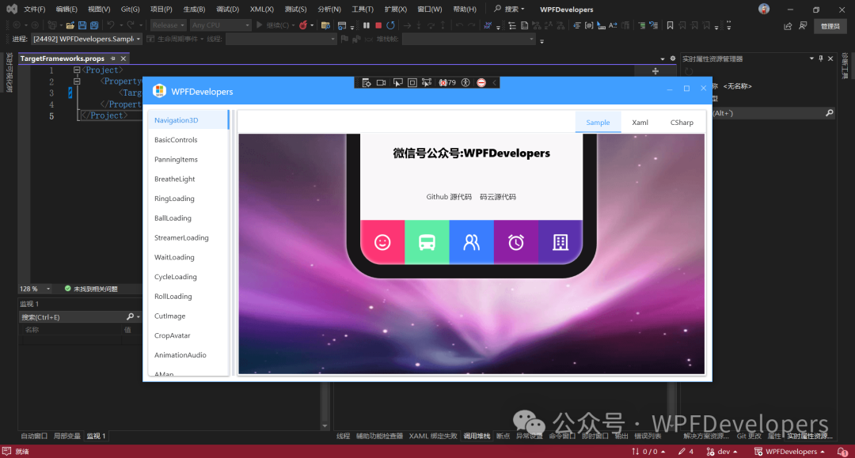Open the notifications bell in the status bar
Viewport: 855px width, 458px height.
pos(841,451)
